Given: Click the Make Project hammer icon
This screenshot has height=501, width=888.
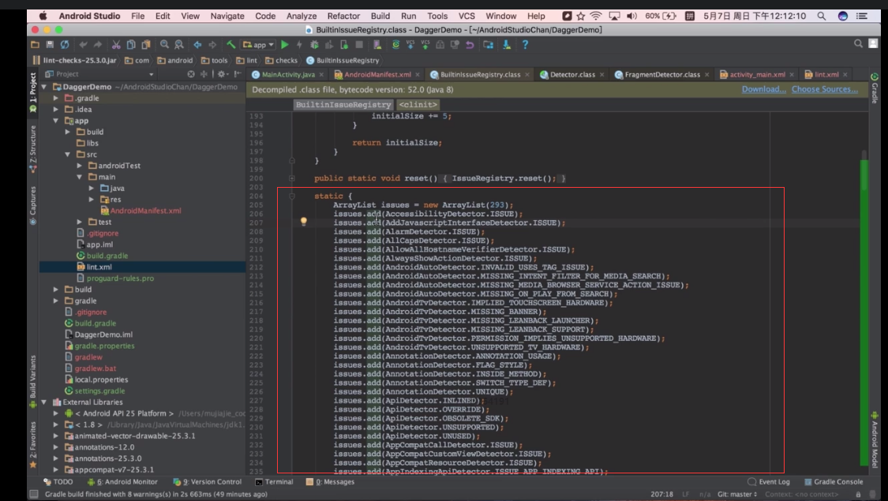Looking at the screenshot, I should (x=230, y=45).
